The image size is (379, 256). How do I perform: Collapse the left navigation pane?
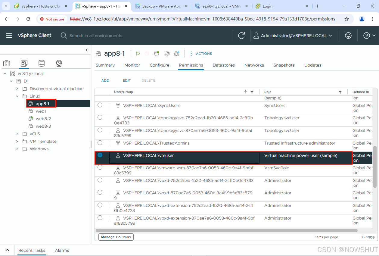point(86,50)
